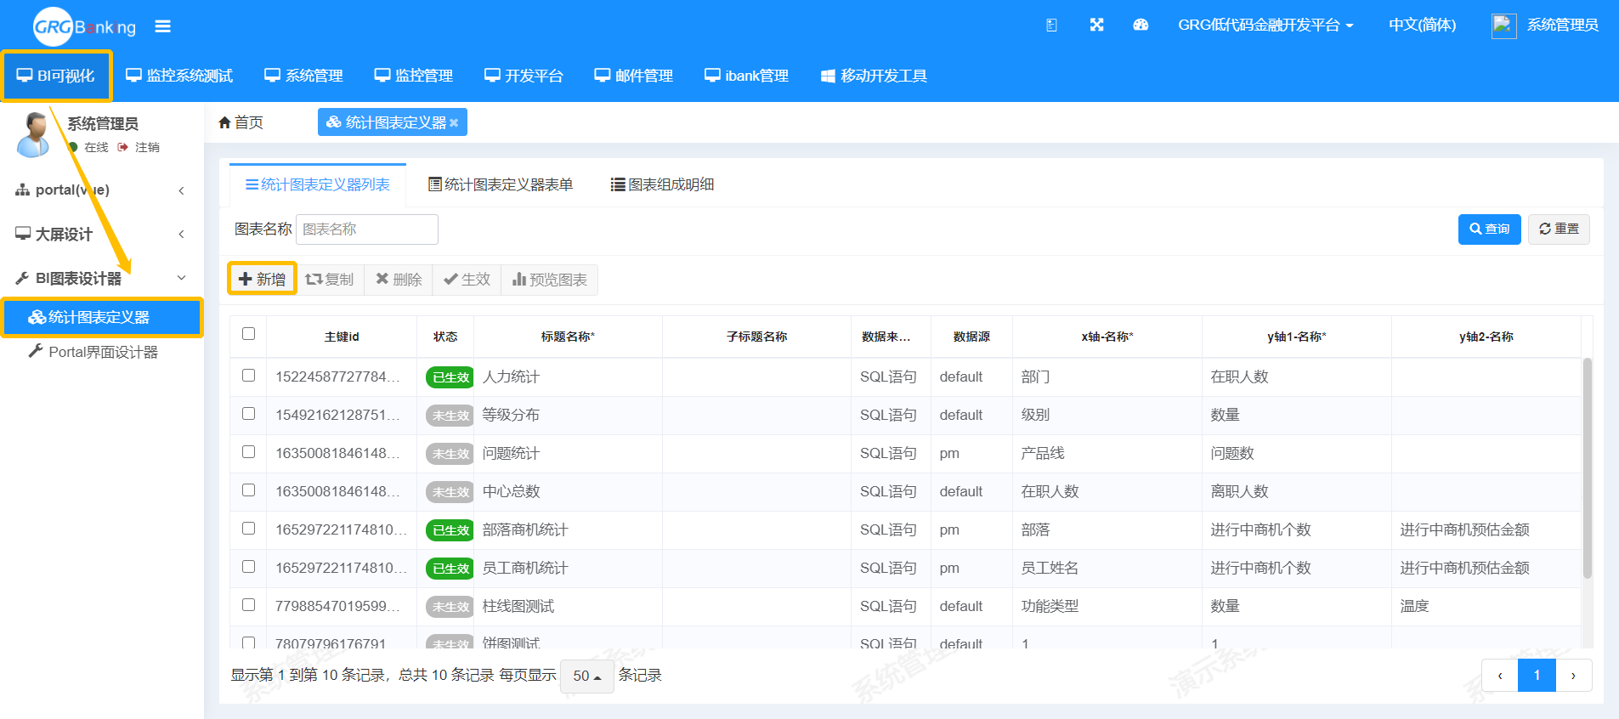Open 开发平台 top menu
This screenshot has height=719, width=1619.
524,76
